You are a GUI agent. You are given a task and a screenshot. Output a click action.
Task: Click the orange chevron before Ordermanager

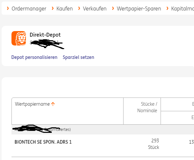coord(8,9)
